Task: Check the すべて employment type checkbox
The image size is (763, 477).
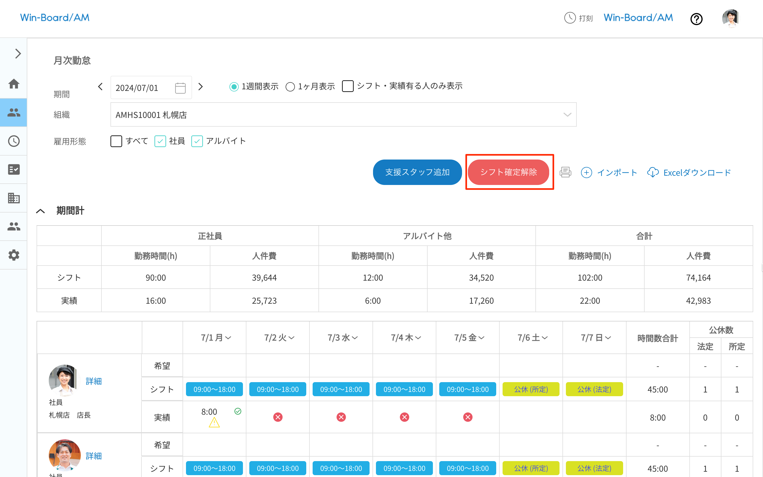Action: (116, 141)
